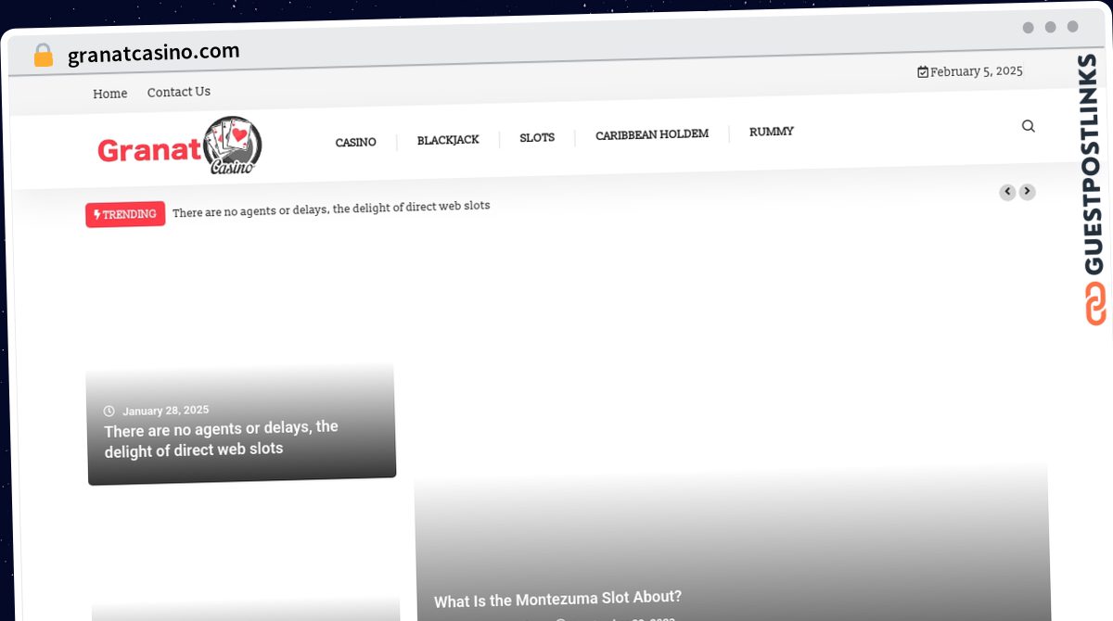Click the January 28, 2025 post date
Screen dimensions: 1113x621
(x=166, y=410)
